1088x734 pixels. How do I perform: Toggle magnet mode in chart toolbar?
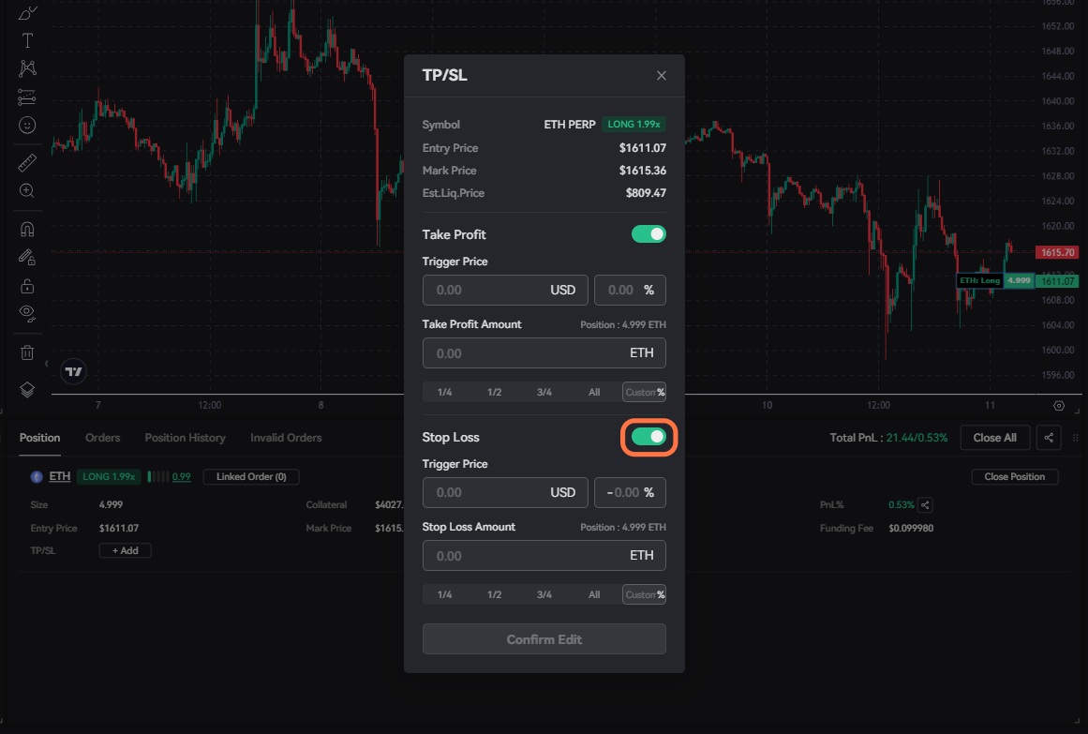click(27, 229)
